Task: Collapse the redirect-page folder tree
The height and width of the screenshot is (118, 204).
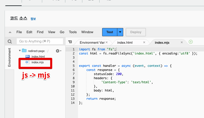Action: point(20,51)
